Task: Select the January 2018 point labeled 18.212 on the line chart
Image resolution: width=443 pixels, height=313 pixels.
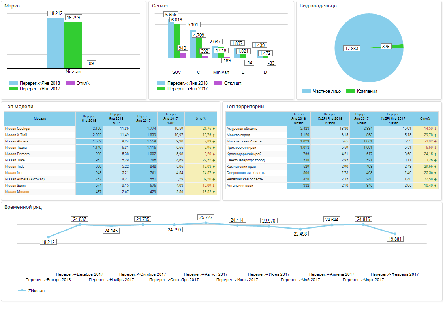Action: [48, 237]
